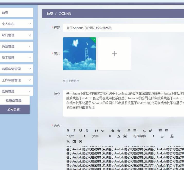
Task: Expand the 部门管理 menu
Action: click(16, 35)
